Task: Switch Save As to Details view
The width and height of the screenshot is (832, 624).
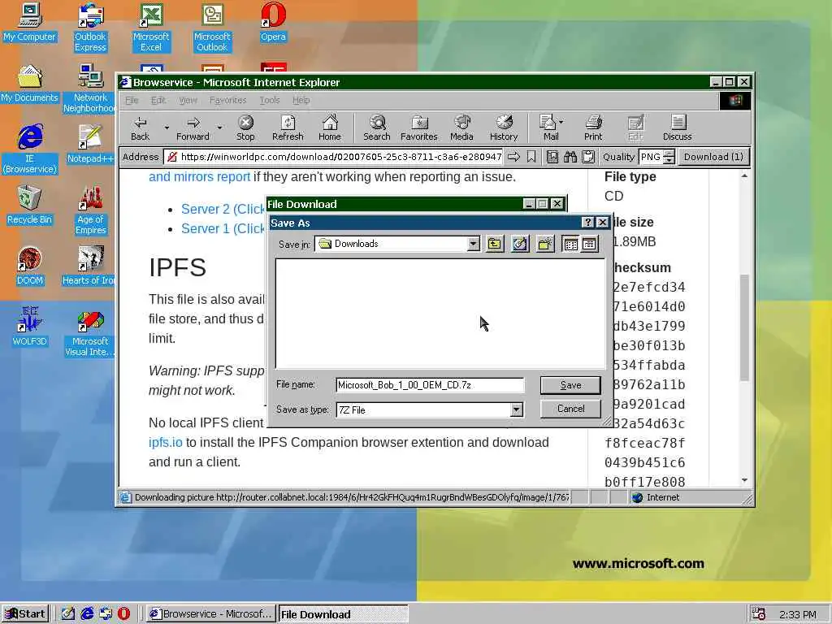Action: tap(589, 244)
